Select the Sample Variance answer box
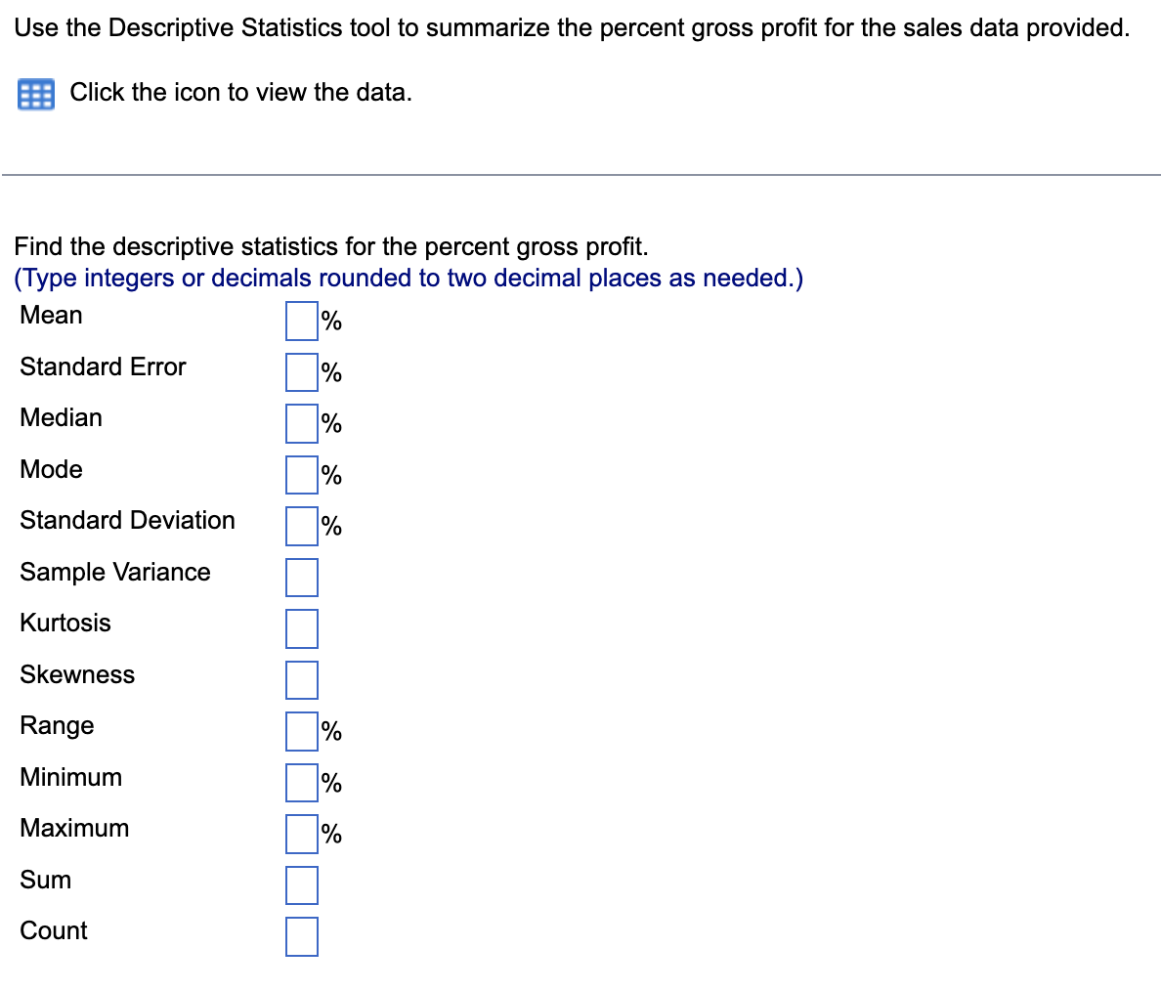This screenshot has height=991, width=1161. pyautogui.click(x=300, y=577)
